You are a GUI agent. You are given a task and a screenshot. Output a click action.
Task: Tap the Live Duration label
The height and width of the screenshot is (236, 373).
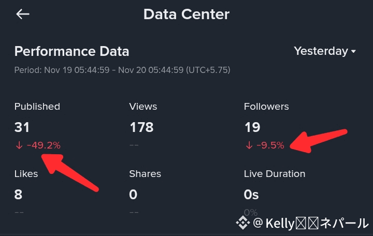pos(275,174)
